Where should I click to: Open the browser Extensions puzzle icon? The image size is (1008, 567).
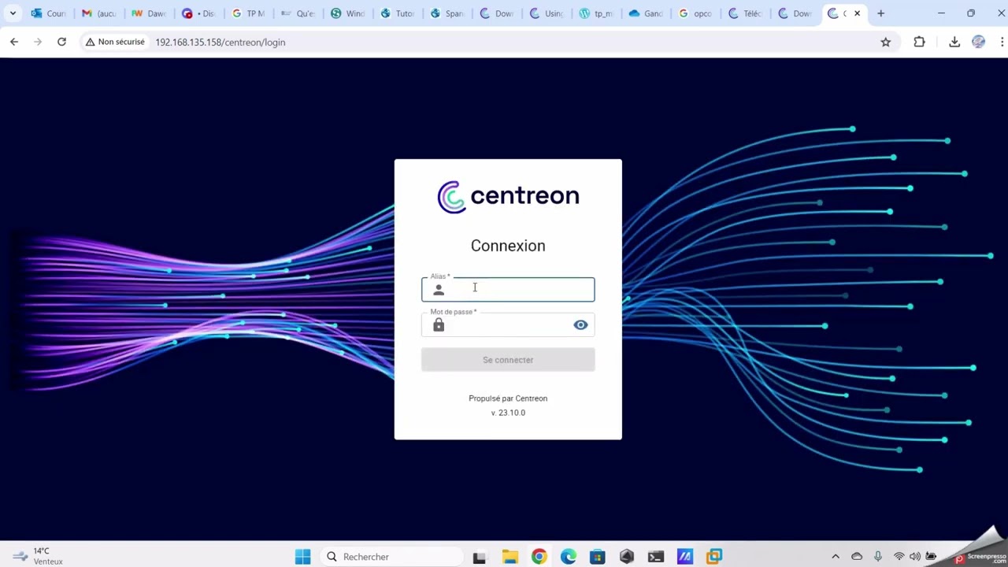click(919, 42)
